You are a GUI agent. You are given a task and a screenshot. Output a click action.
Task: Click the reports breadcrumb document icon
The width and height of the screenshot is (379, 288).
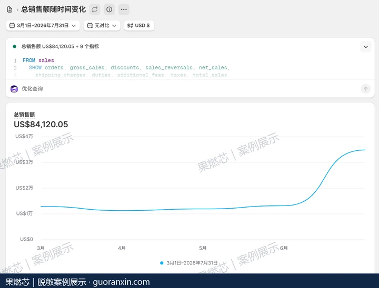[x=9, y=9]
